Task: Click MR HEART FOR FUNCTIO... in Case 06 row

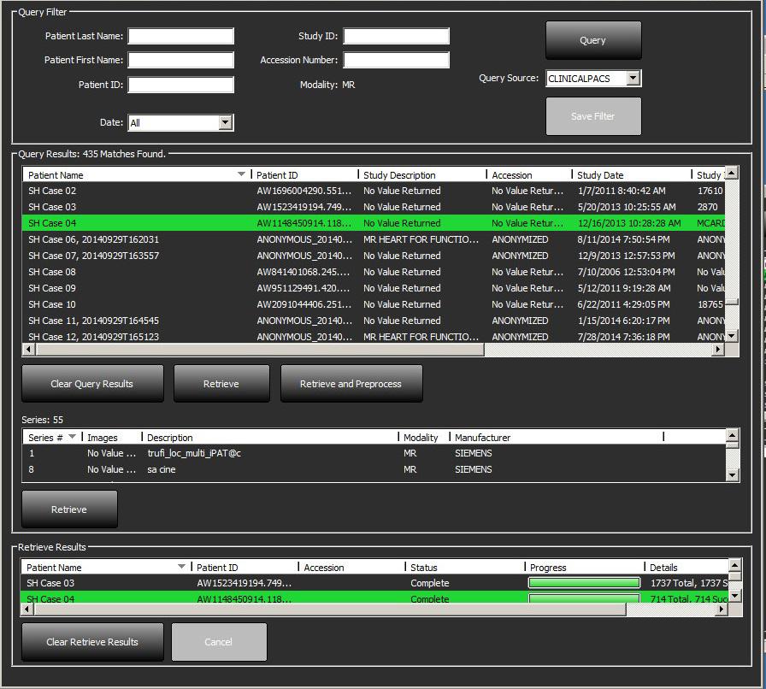Action: click(421, 239)
